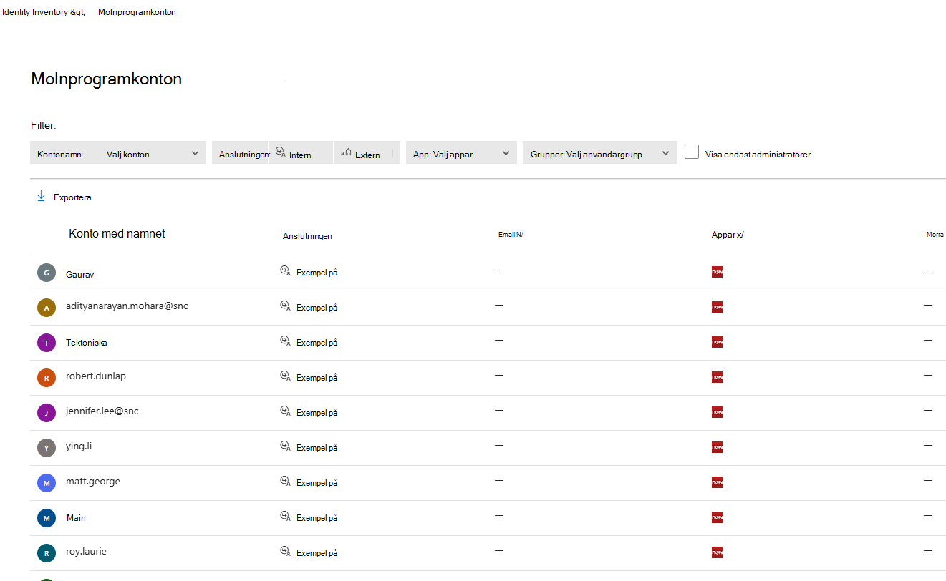This screenshot has height=581, width=946.
Task: Click the jennifer.lee@snc avatar icon
Action: (47, 413)
